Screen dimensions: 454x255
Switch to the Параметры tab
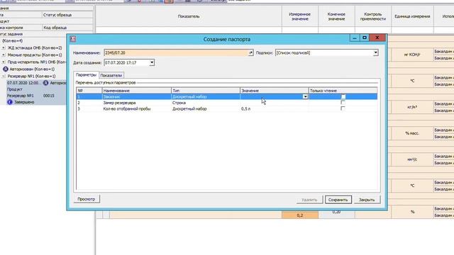point(86,75)
